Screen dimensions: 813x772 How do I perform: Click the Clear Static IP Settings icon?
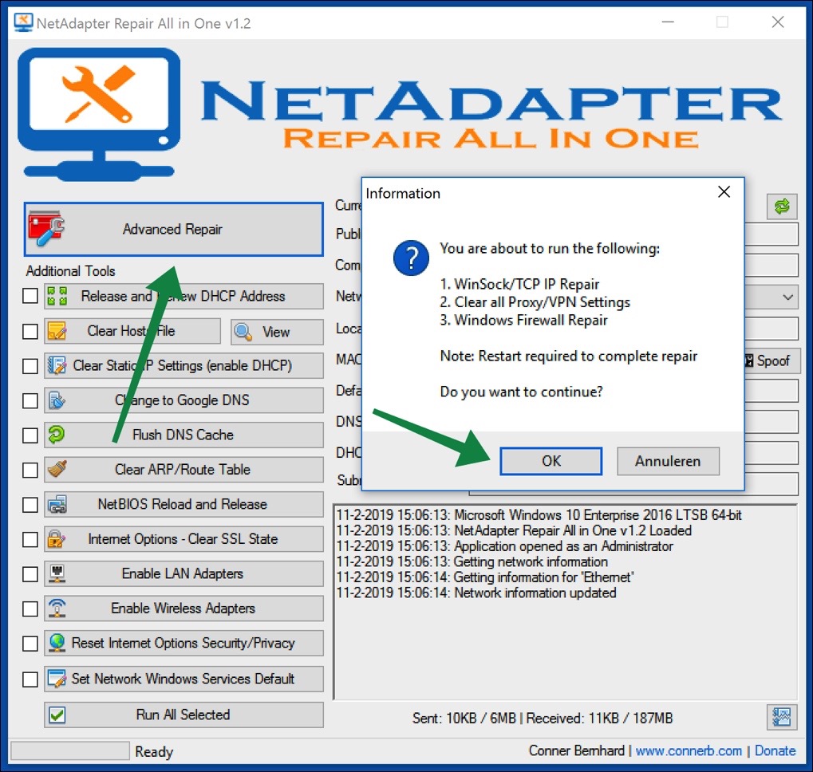pos(57,366)
